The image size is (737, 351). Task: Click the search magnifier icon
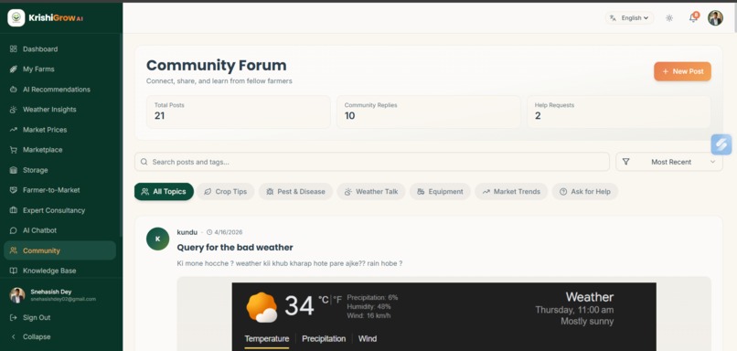(144, 162)
